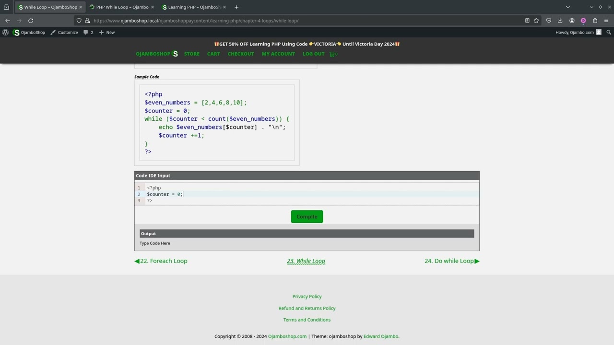Click the OJAMBOSHOP logo link
The width and height of the screenshot is (614, 345).
[x=157, y=54]
